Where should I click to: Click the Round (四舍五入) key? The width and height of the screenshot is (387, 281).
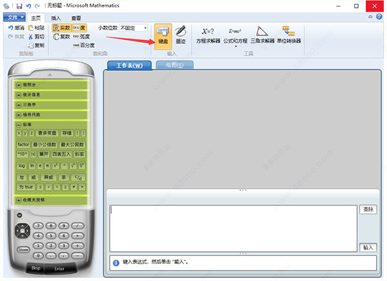(x=61, y=155)
